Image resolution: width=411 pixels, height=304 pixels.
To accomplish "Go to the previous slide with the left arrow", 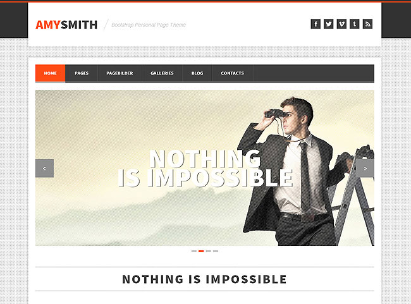I will point(44,168).
